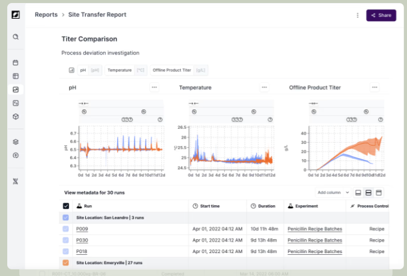The image size is (407, 276).
Task: Click the Share button
Action: 381,15
